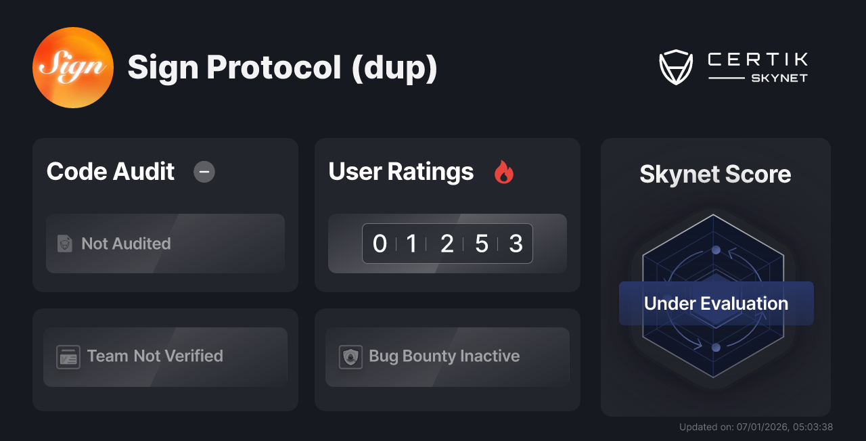
Task: Select the ID card icon beside Team Not Verified
Action: point(68,356)
